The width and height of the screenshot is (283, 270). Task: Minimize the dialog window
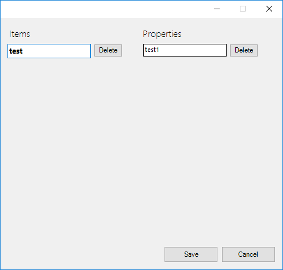(217, 9)
